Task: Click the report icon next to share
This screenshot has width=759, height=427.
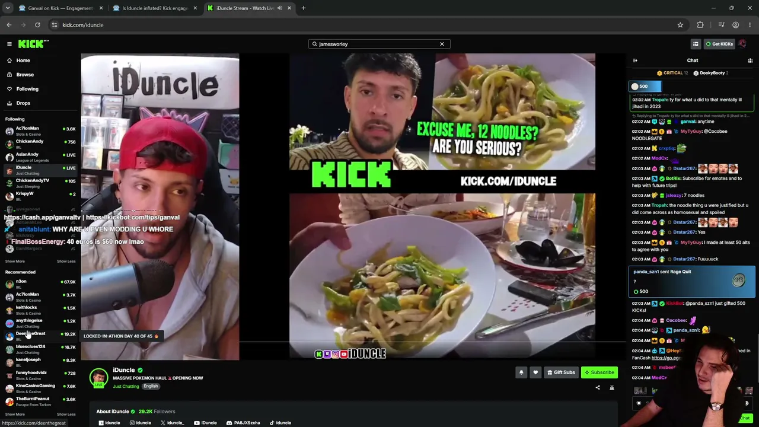Action: point(612,388)
